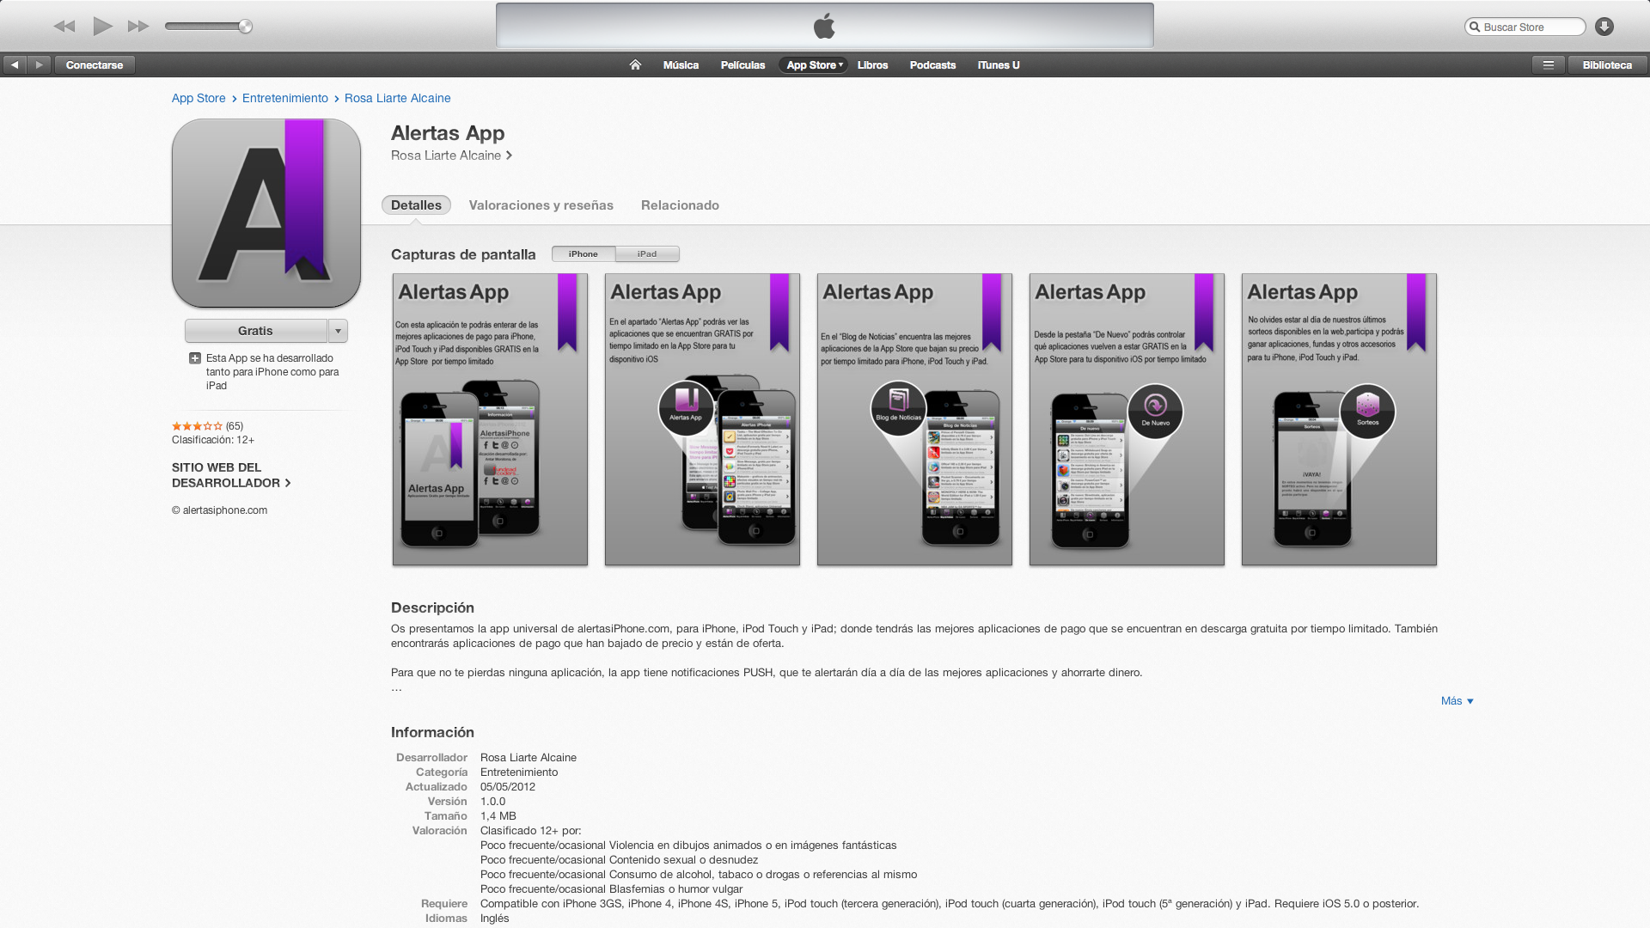
Task: Click the Inglés language value
Action: pos(495,919)
